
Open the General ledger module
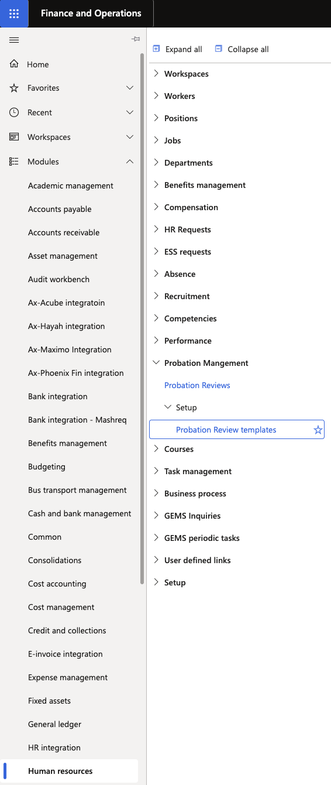(55, 724)
